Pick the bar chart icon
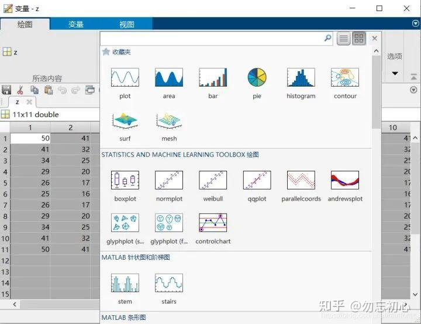The image size is (421, 324). [213, 77]
